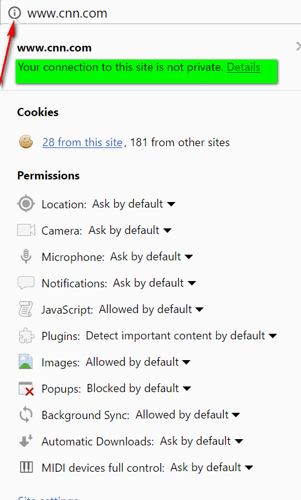
Task: Click the Plugins puzzle piece icon
Action: point(26,336)
